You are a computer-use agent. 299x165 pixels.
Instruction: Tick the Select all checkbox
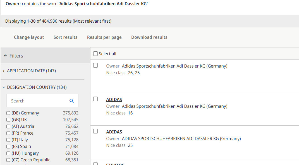[x=95, y=54]
